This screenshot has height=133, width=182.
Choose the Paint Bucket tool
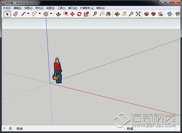click(108, 14)
